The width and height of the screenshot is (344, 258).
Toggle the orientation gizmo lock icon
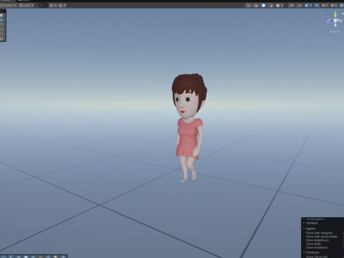343,14
